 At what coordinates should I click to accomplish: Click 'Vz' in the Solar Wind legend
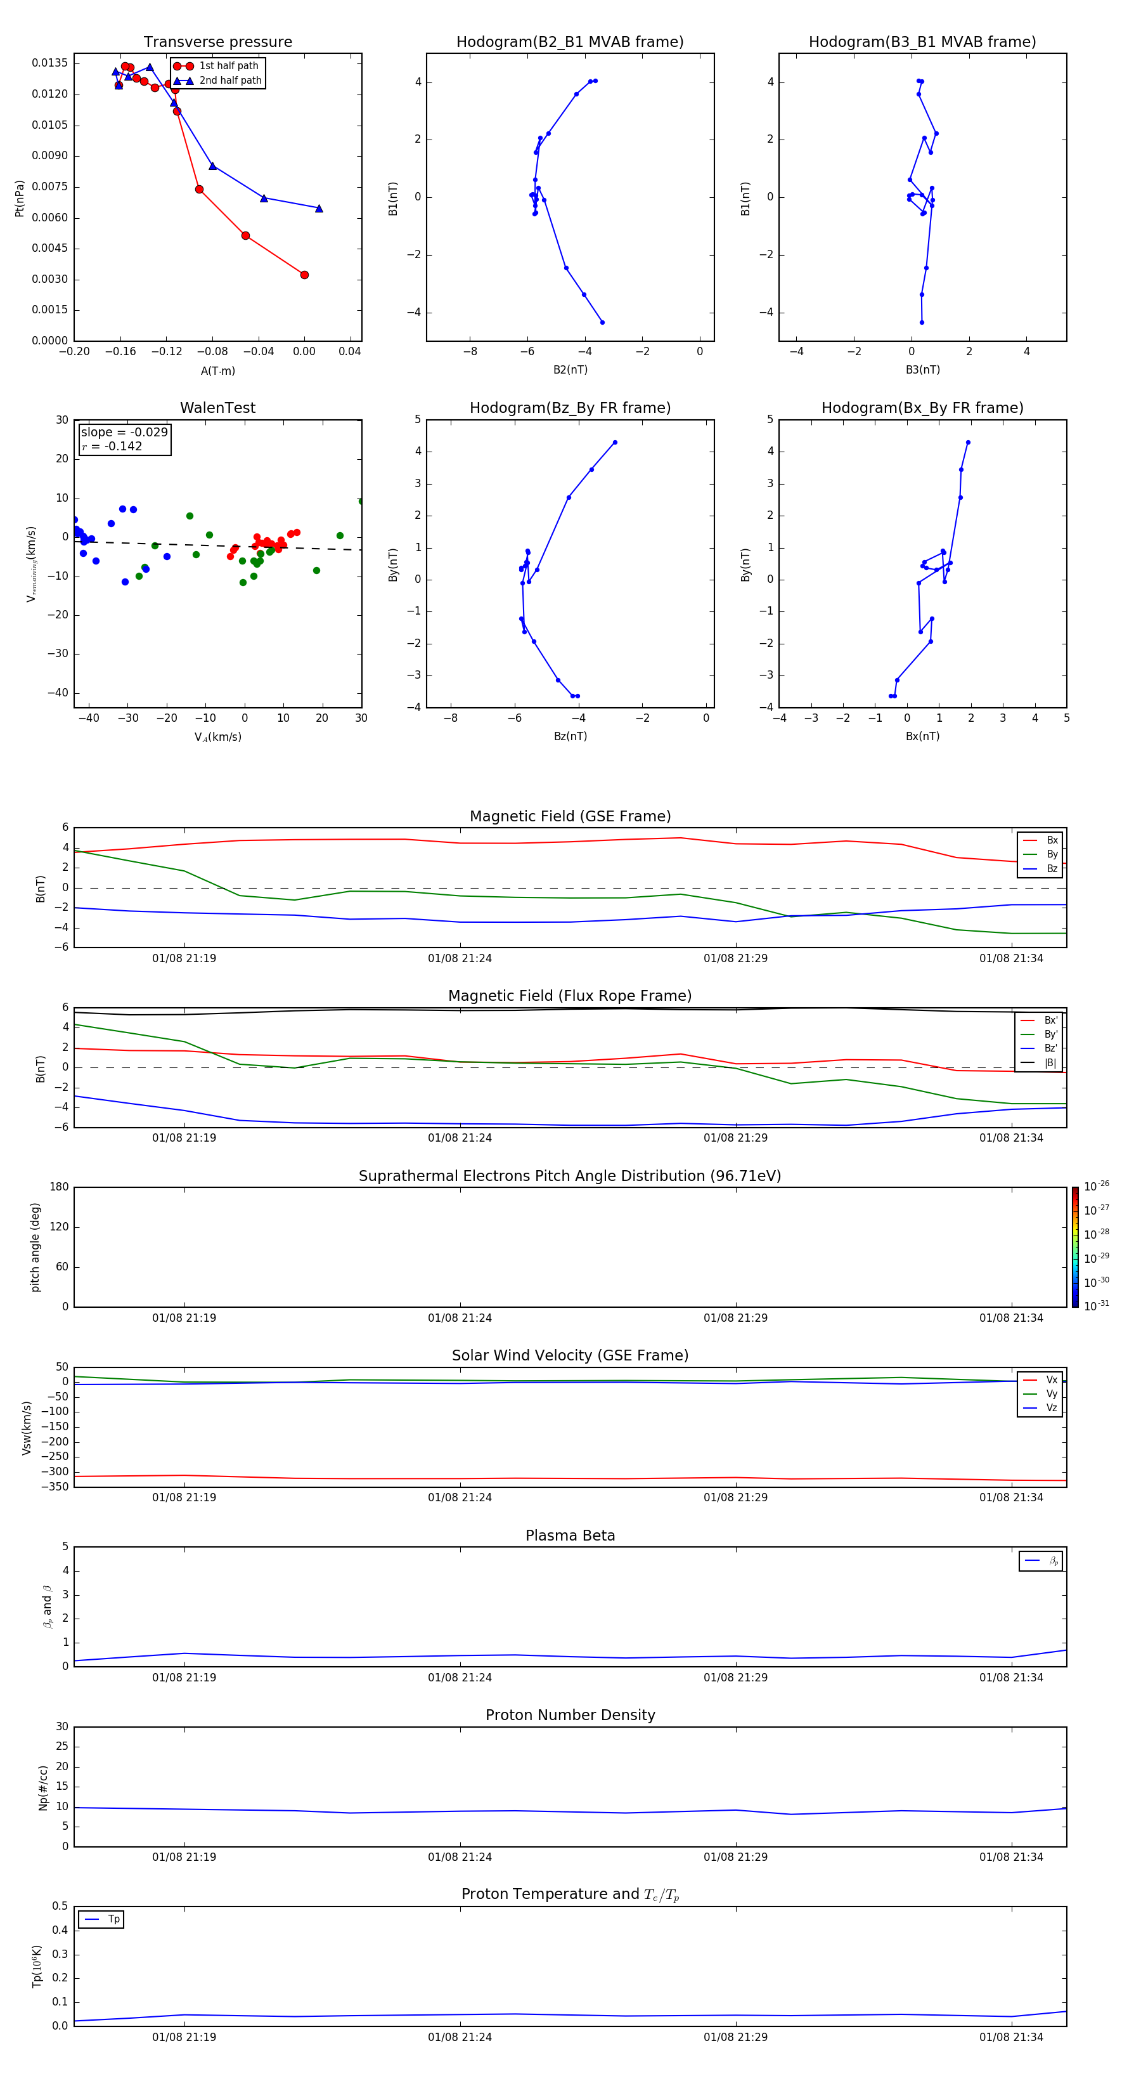[1052, 1408]
